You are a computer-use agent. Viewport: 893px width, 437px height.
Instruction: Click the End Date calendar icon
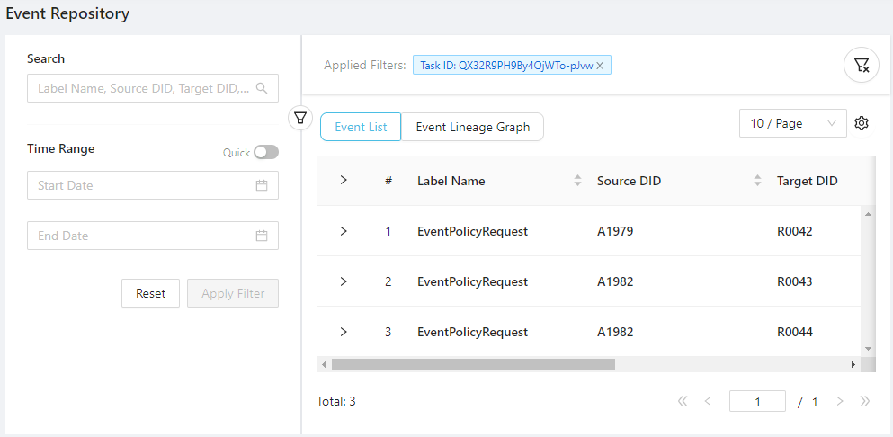(262, 236)
